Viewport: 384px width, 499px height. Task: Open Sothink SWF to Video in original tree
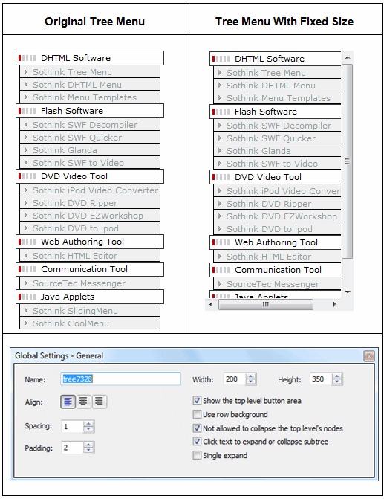click(x=90, y=163)
